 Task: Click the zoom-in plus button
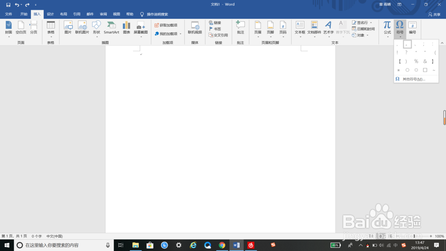coord(431,236)
